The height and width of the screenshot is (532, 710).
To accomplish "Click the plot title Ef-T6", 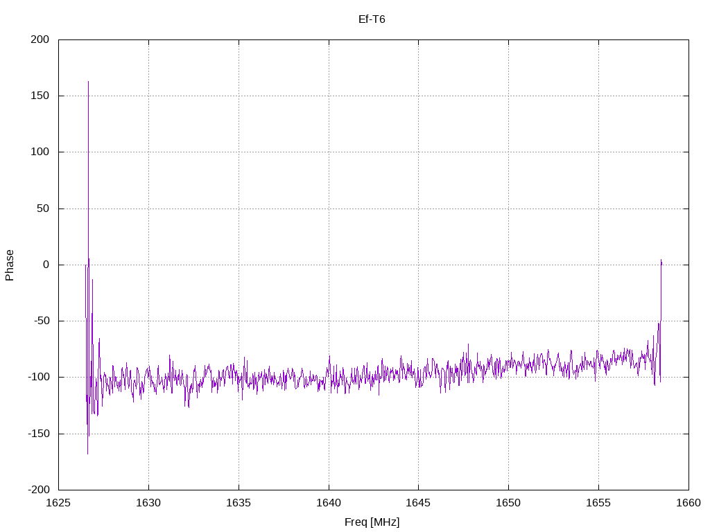I will coord(372,19).
